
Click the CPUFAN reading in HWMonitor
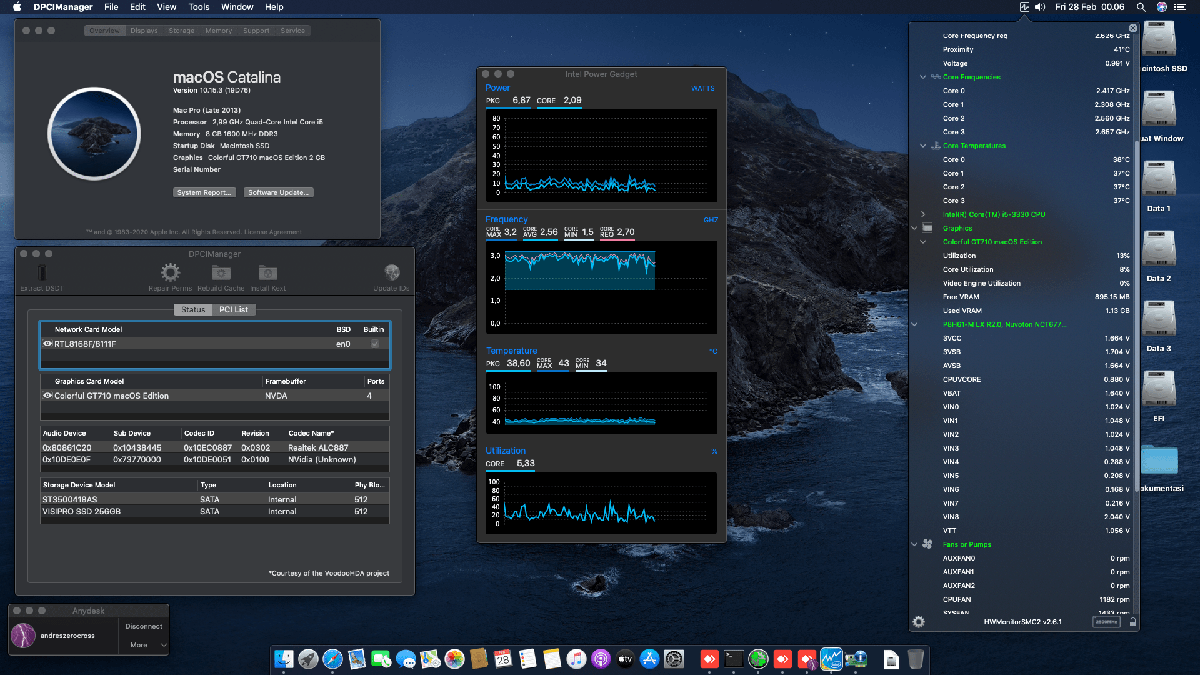point(1036,599)
